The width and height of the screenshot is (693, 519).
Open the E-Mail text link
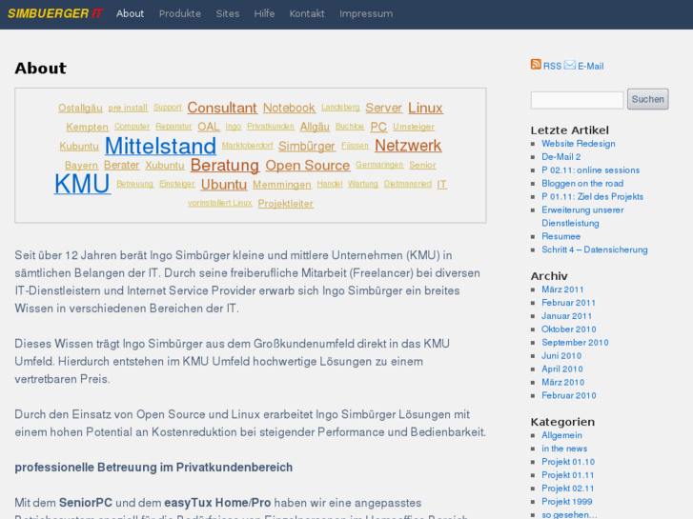pos(590,67)
